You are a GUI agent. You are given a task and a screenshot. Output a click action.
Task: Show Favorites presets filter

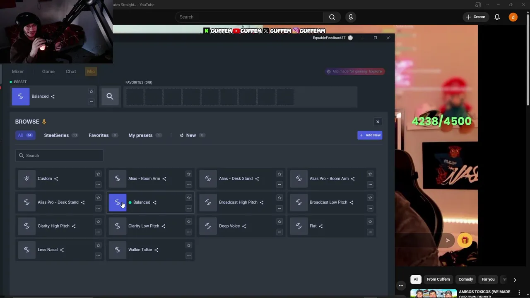pos(103,135)
